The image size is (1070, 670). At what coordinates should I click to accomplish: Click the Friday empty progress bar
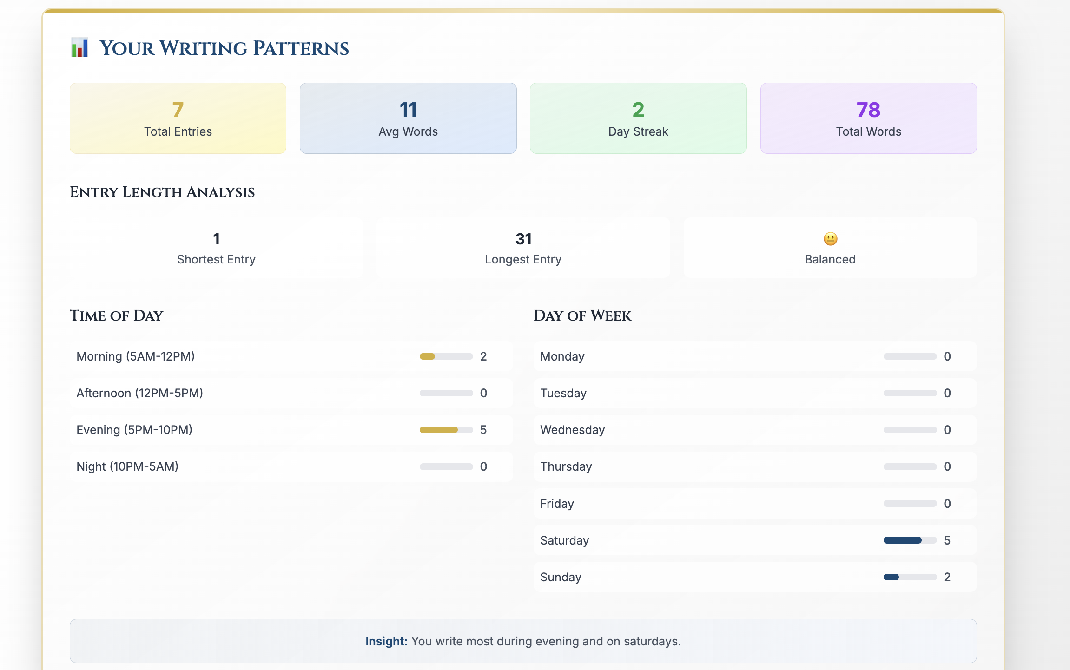click(x=910, y=504)
